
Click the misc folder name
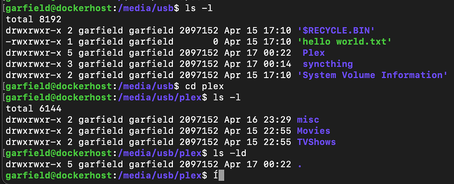tap(308, 120)
